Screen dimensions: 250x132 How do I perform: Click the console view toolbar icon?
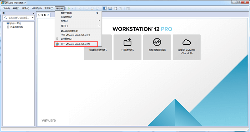point(128,8)
